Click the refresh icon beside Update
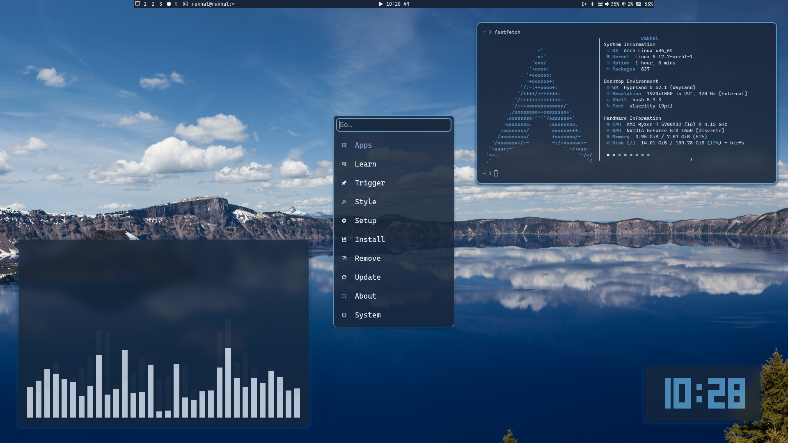The image size is (788, 443). point(344,277)
